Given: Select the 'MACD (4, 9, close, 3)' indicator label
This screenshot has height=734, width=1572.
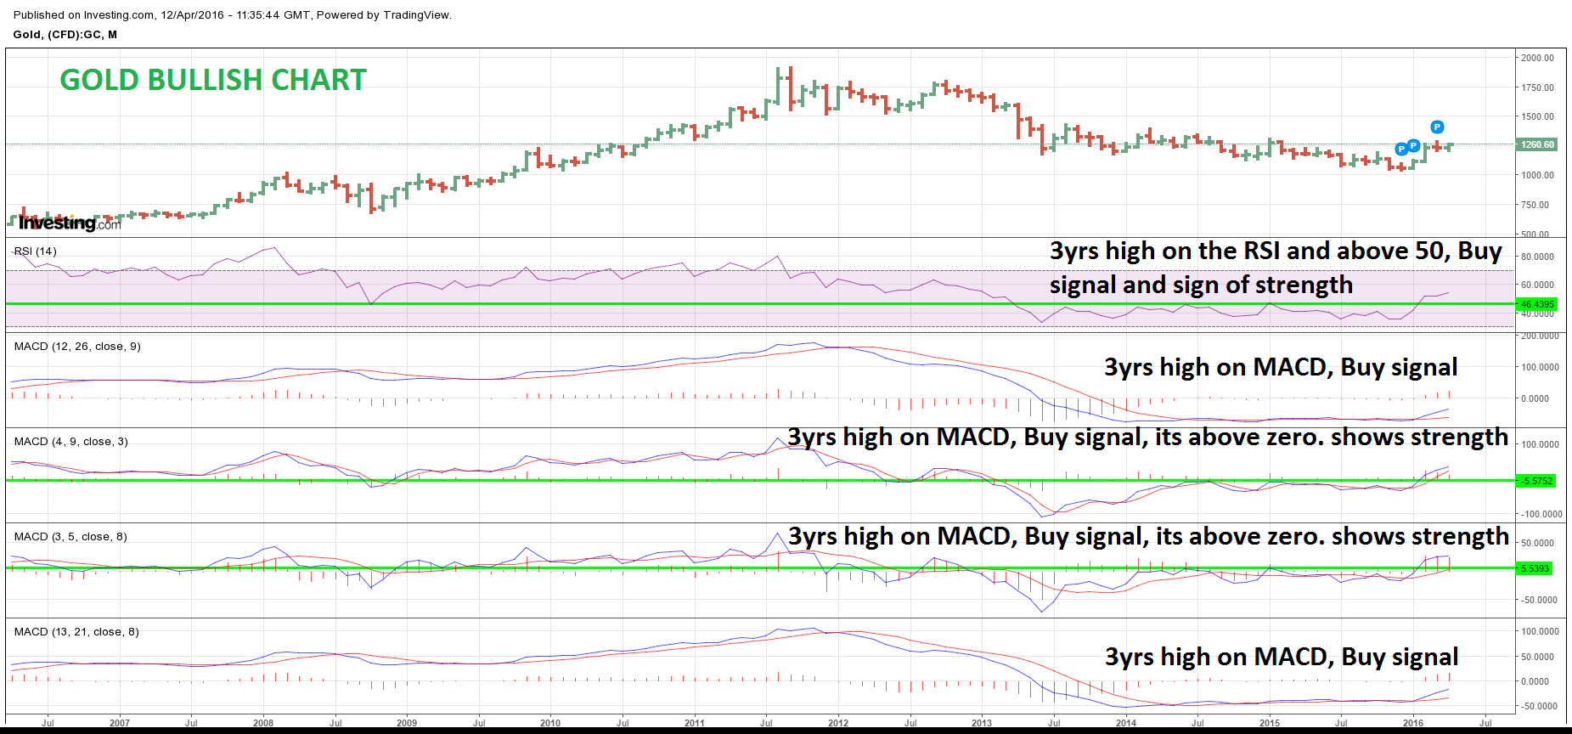Looking at the screenshot, I should pyautogui.click(x=71, y=442).
